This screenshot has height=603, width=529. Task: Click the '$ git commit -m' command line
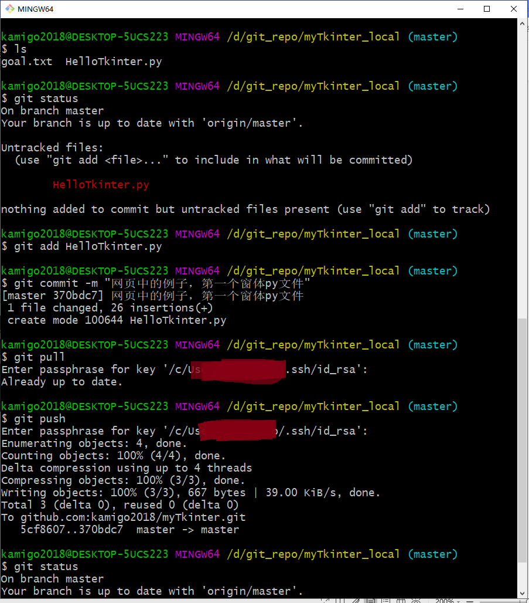coord(156,283)
